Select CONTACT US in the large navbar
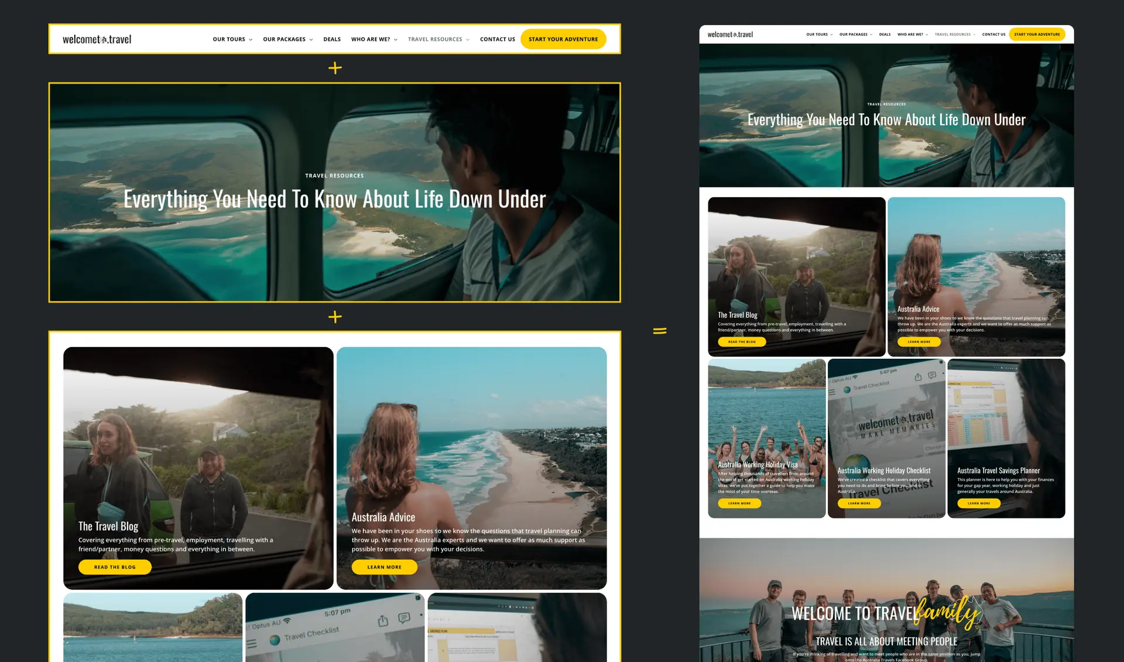Image resolution: width=1124 pixels, height=662 pixels. (x=498, y=39)
